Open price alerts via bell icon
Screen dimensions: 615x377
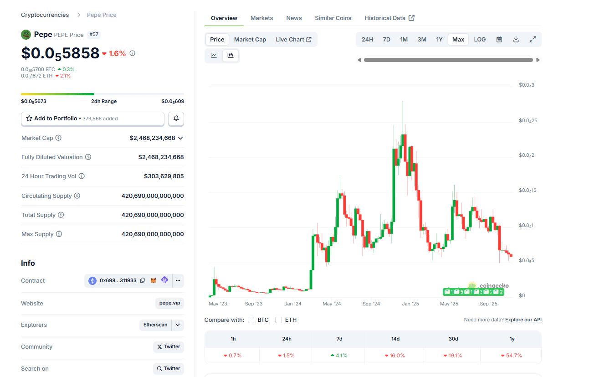tap(176, 118)
